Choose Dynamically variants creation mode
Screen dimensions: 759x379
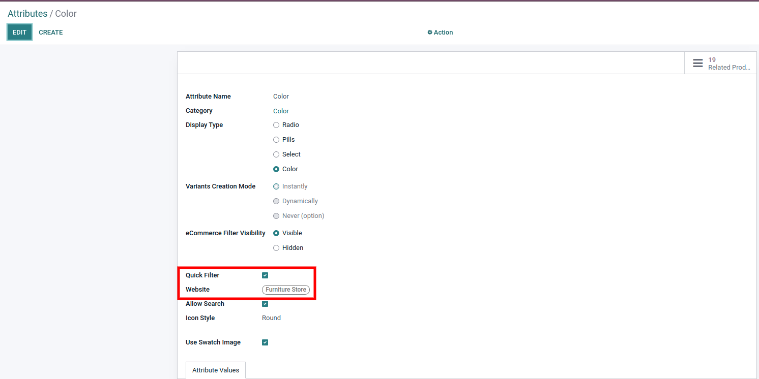pos(276,201)
